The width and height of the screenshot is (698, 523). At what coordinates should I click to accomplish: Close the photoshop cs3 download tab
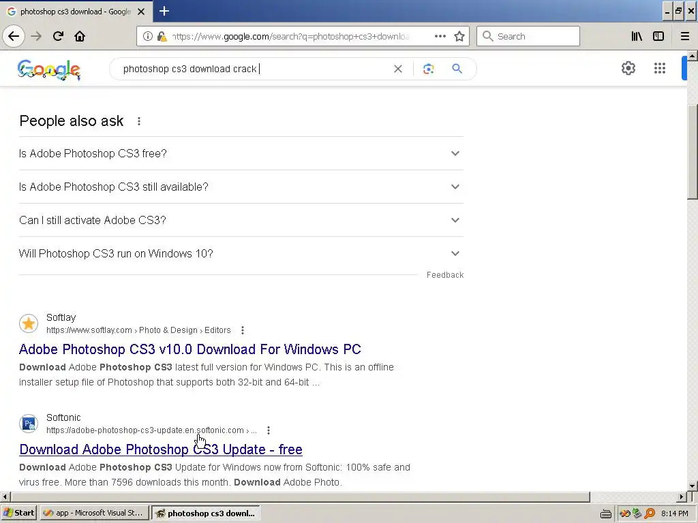(141, 12)
